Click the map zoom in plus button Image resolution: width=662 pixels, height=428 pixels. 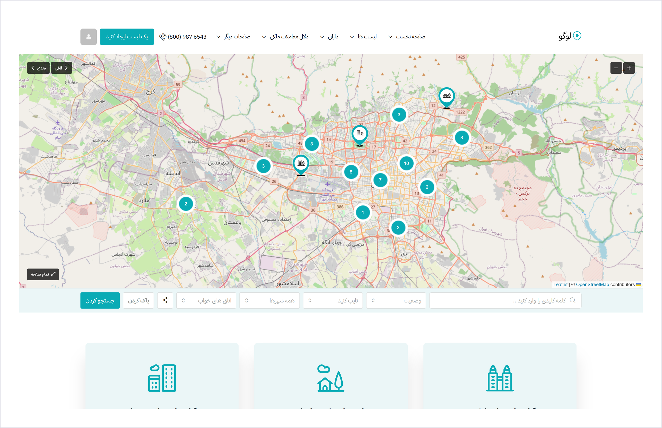coord(629,68)
